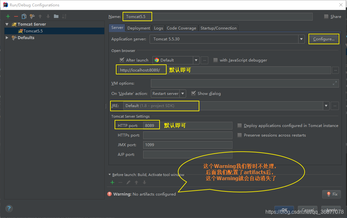Open the edit defaults wrench icon
This screenshot has height=218, width=347.
click(x=32, y=16)
